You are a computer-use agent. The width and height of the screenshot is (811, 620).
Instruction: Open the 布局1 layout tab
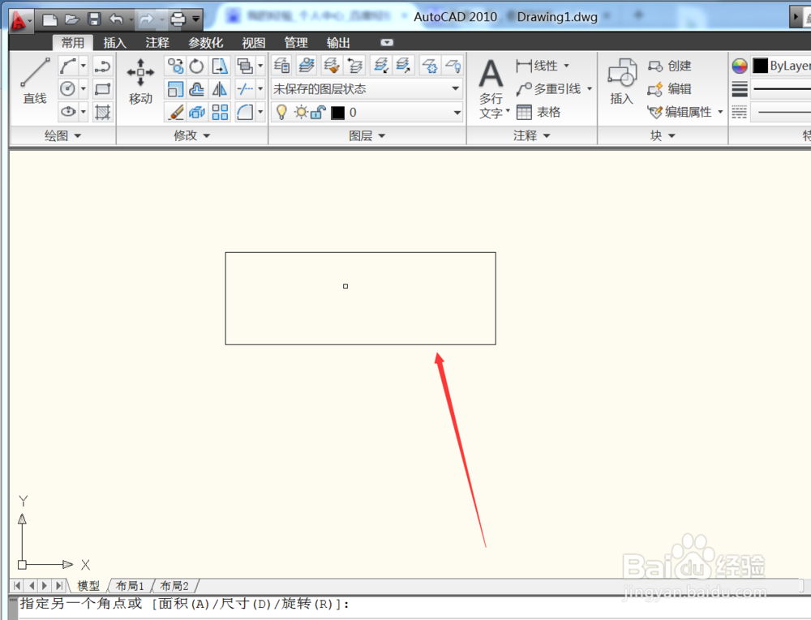pyautogui.click(x=129, y=586)
